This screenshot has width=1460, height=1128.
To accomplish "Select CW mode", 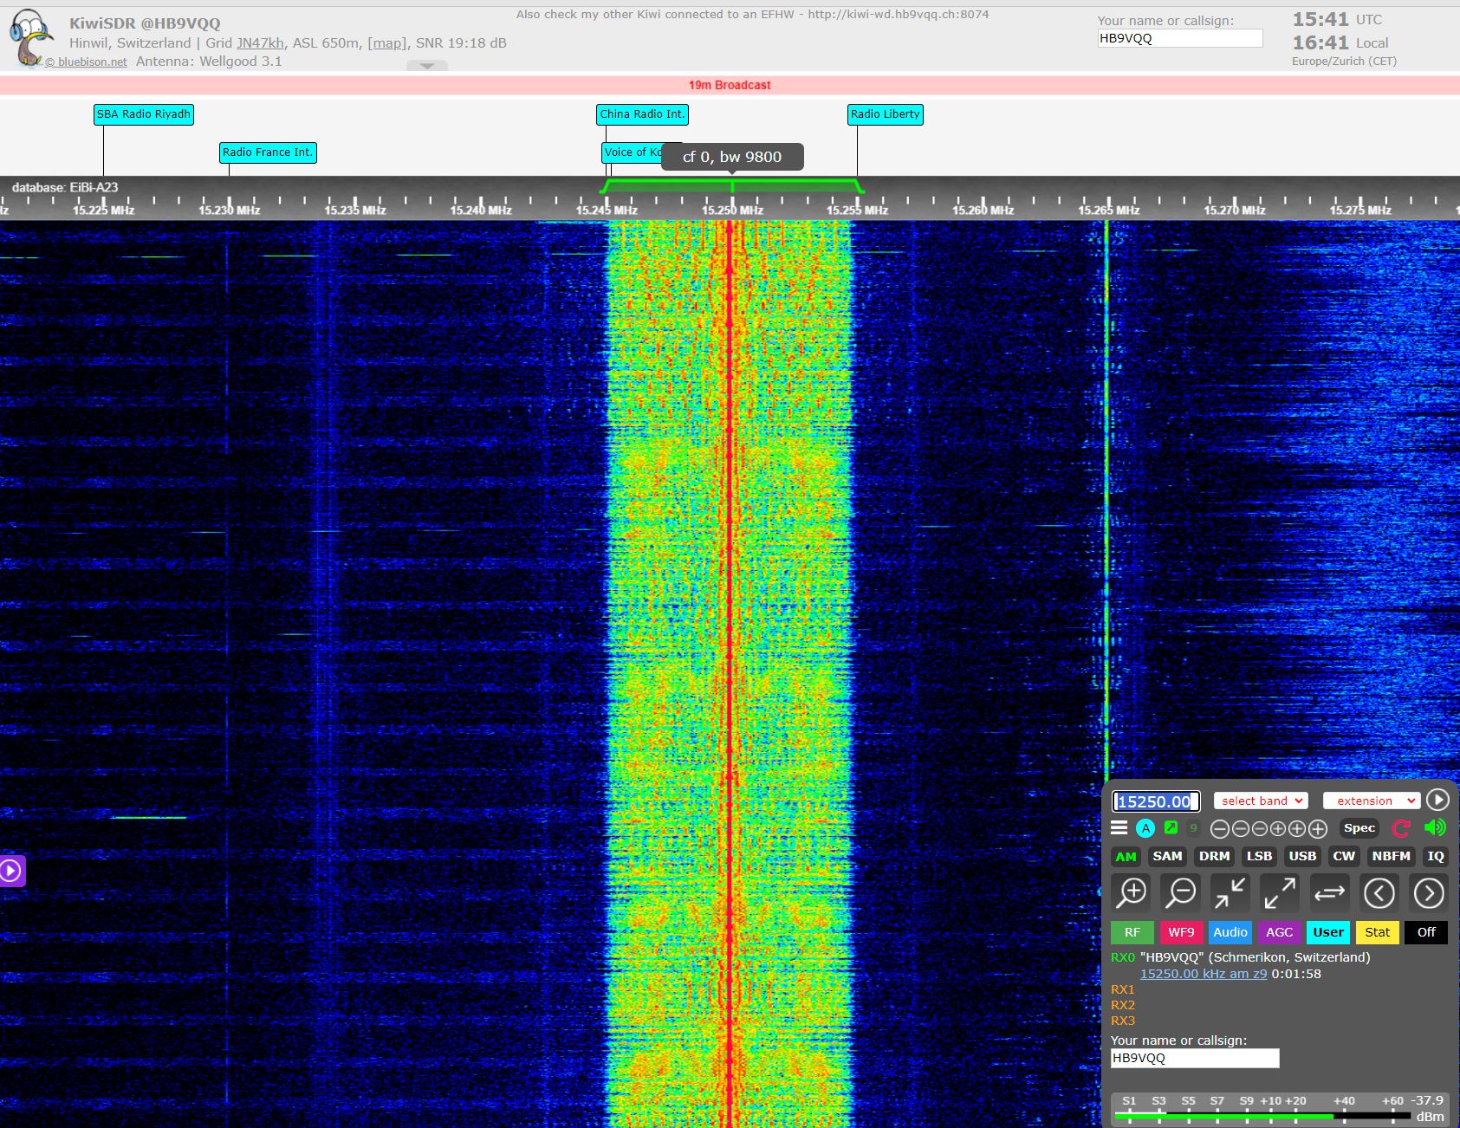I will coord(1344,856).
